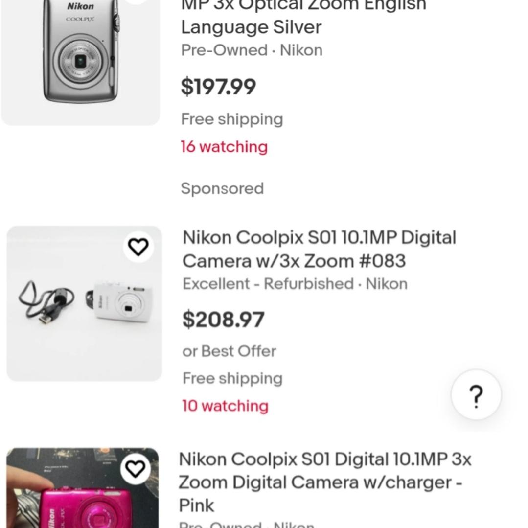Tap the cut-off condition line under Pink listing

point(246,525)
